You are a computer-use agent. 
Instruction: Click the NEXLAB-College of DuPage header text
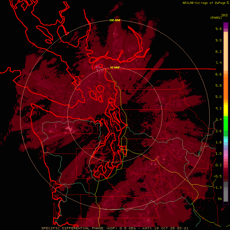pos(205,3)
